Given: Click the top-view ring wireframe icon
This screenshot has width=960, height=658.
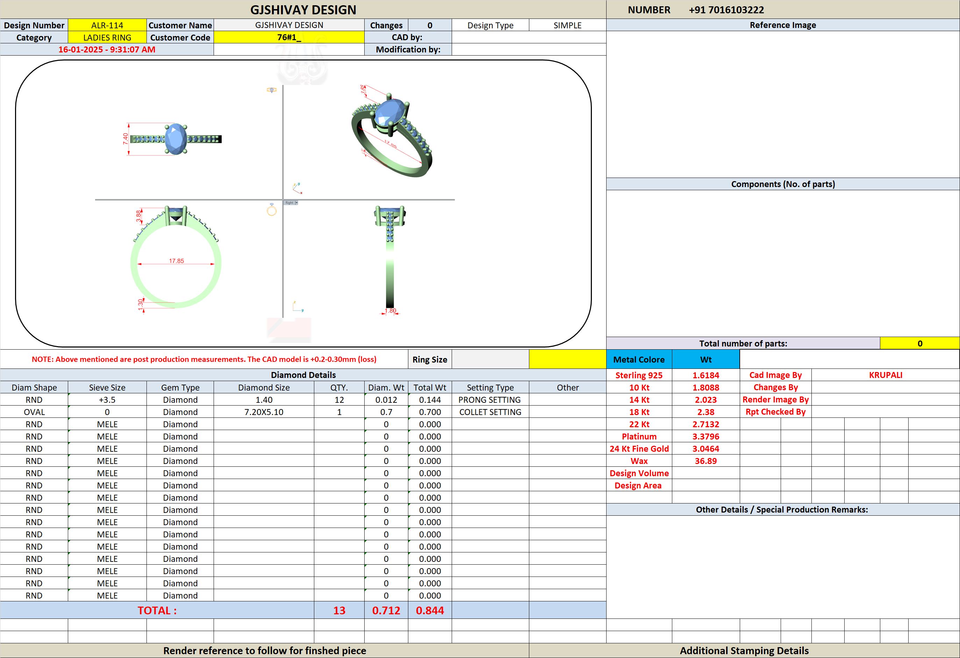Looking at the screenshot, I should 271,90.
